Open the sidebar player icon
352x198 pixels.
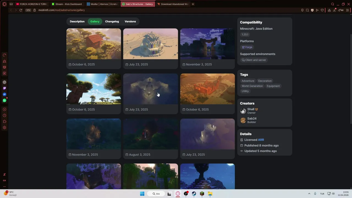pos(4,109)
